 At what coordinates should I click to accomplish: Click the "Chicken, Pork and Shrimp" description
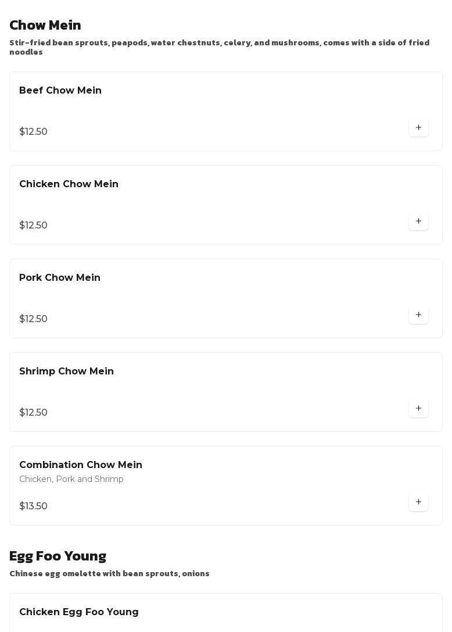click(x=71, y=480)
